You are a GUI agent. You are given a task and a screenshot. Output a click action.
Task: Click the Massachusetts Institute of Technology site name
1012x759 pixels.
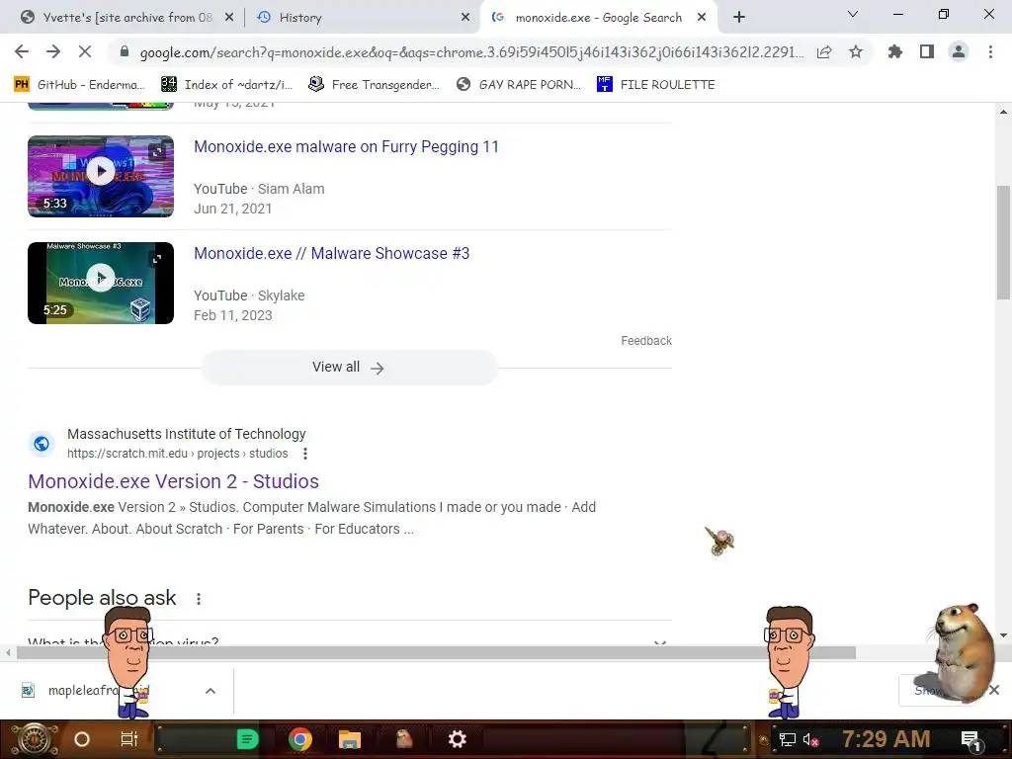[187, 435]
